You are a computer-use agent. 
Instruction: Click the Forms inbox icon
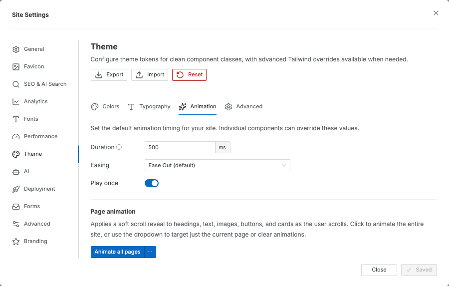(16, 207)
